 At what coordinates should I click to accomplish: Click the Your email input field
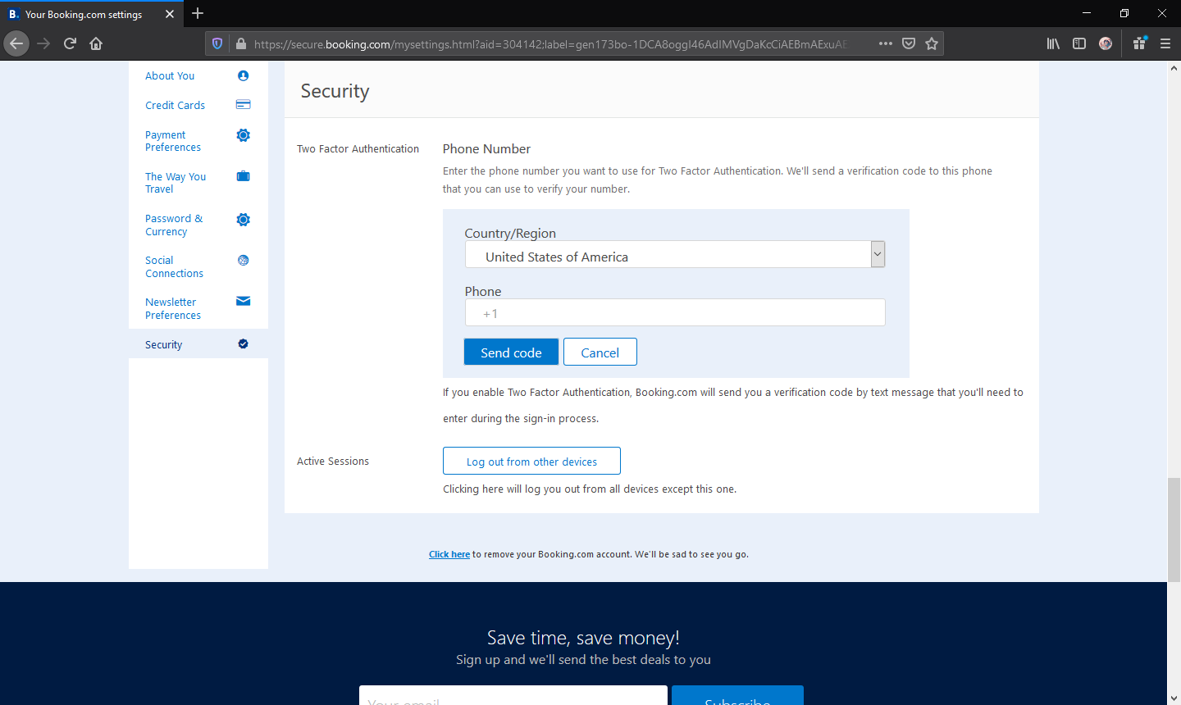click(x=513, y=696)
